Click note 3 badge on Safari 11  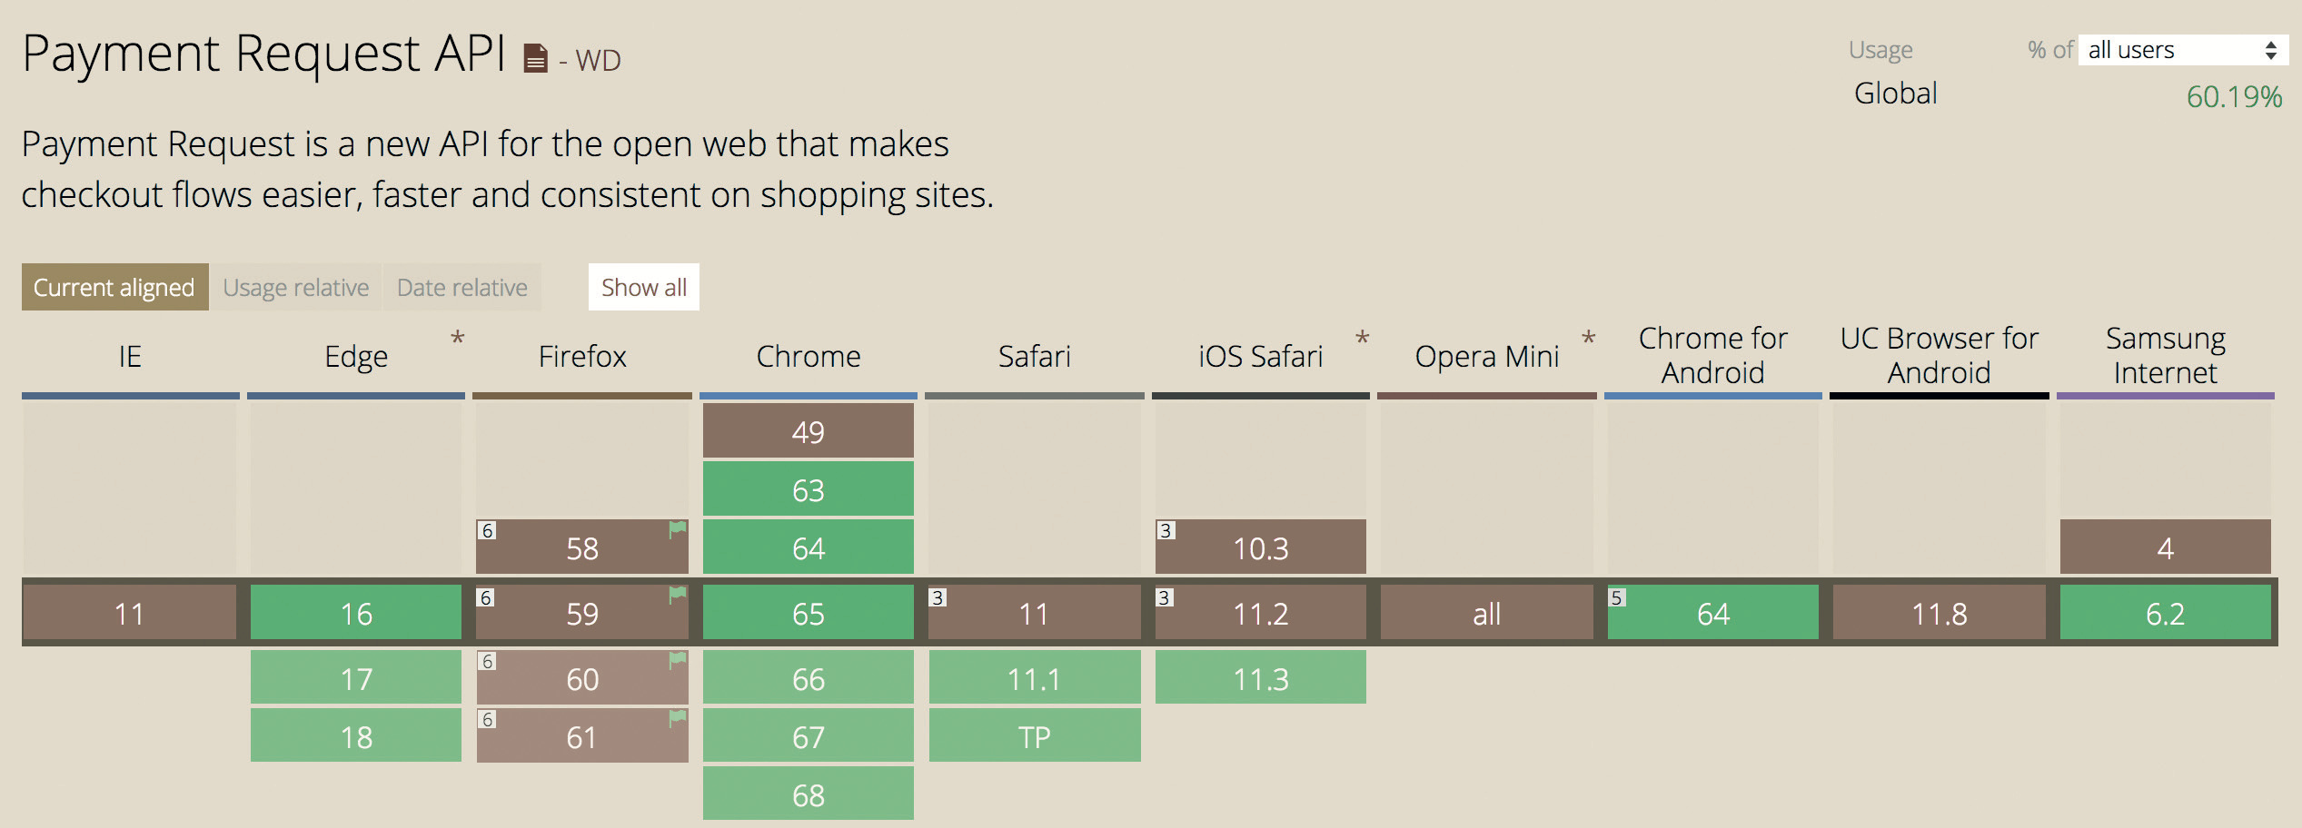[x=938, y=597]
